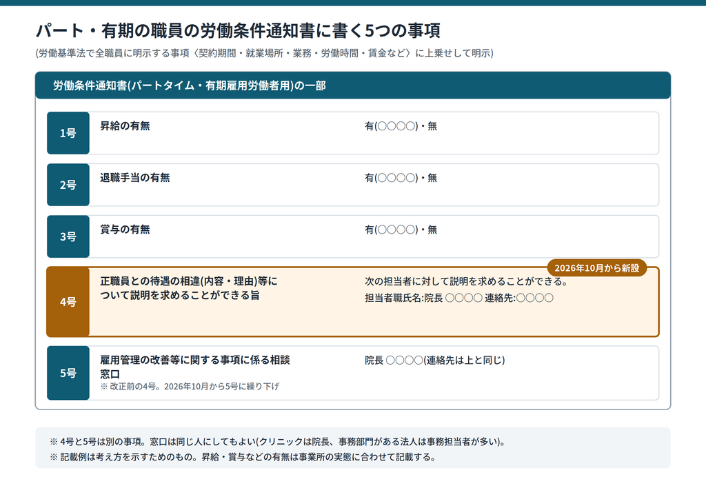Image resolution: width=706 pixels, height=486 pixels.
Task: Click 有(○○○○)・無 in the 退職手当 row
Action: pos(401,178)
